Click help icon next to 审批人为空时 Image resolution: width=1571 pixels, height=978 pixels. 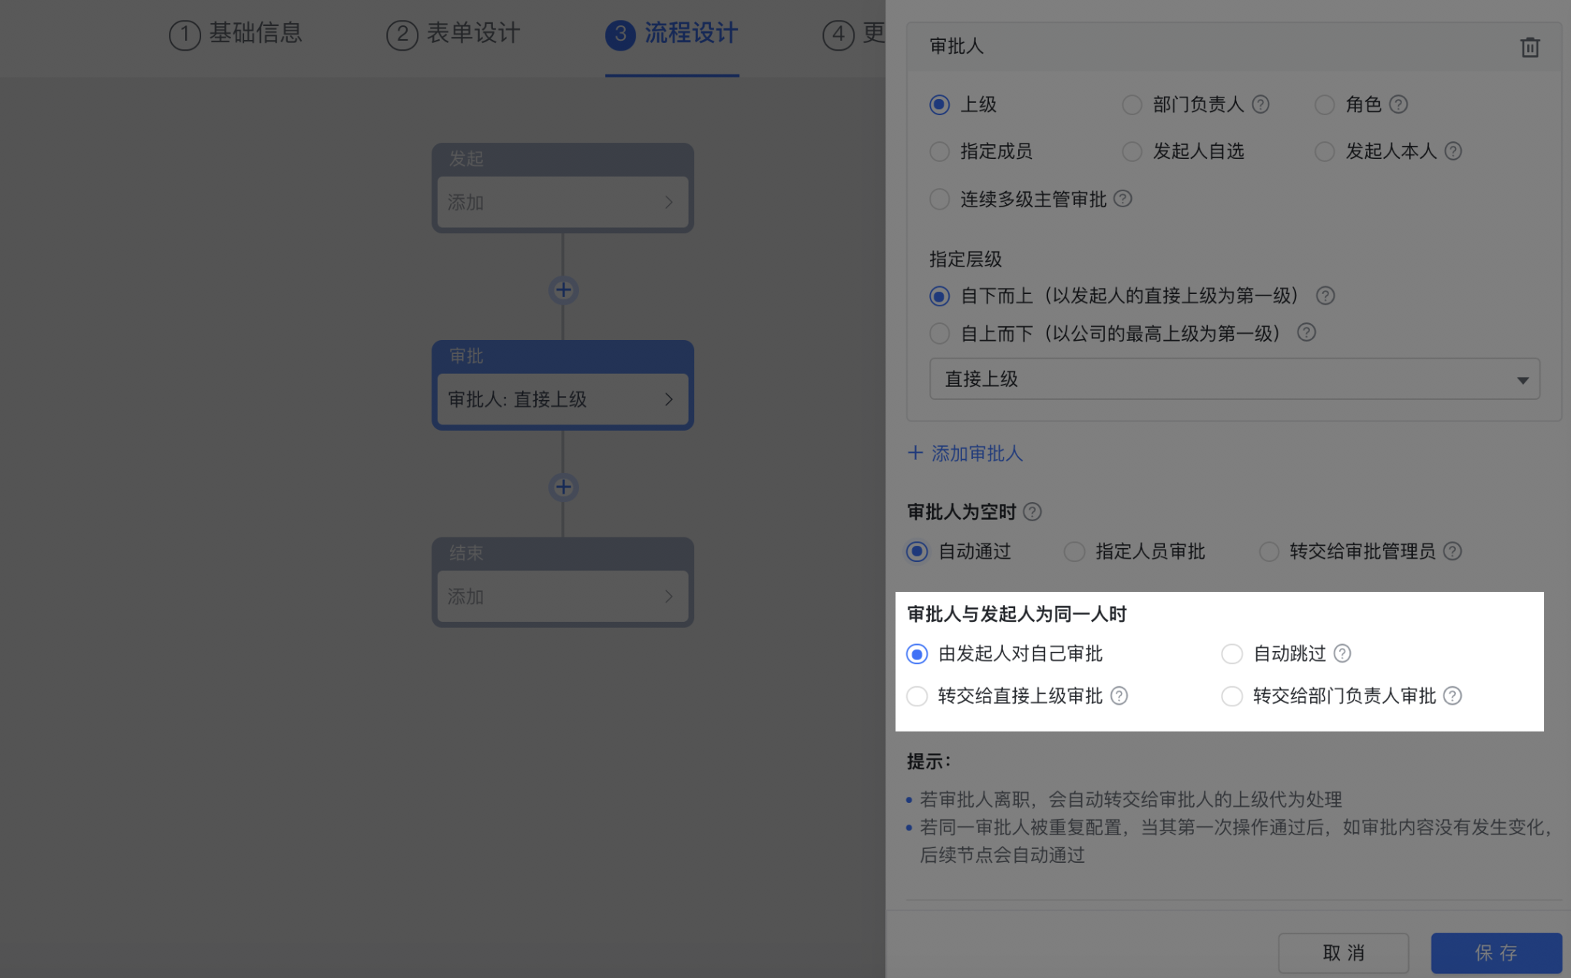tap(1032, 512)
